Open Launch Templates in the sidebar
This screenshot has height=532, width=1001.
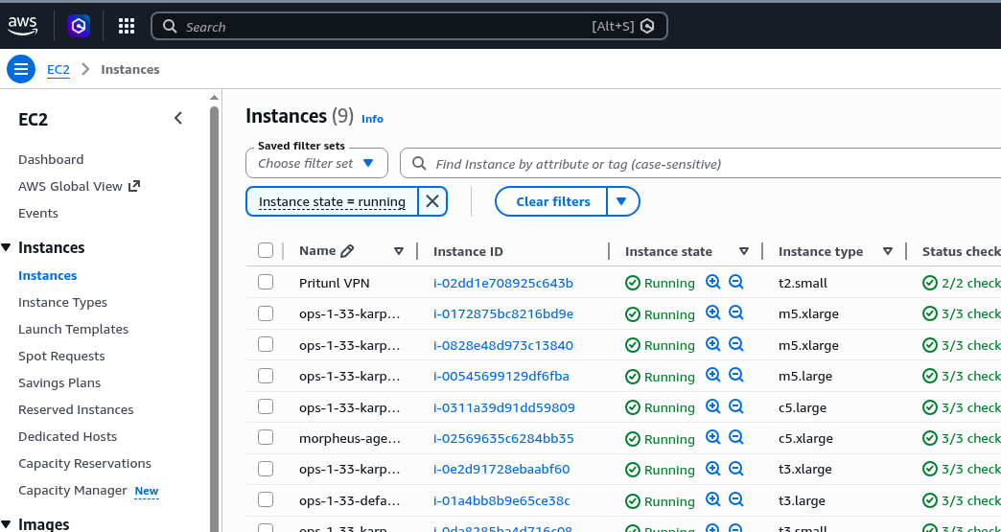(x=73, y=329)
